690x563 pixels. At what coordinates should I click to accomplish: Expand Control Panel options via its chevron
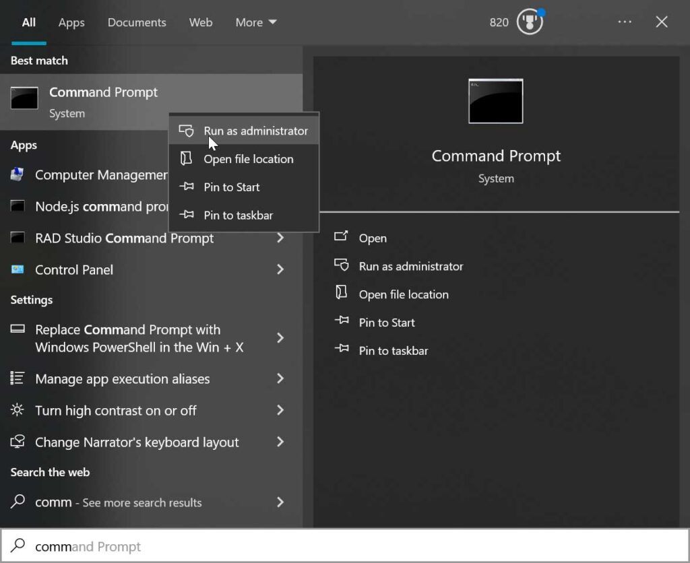pos(280,269)
